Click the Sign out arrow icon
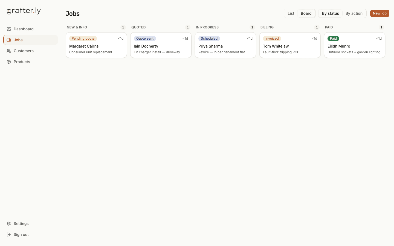Viewport: 394px width, 246px height. coord(9,235)
